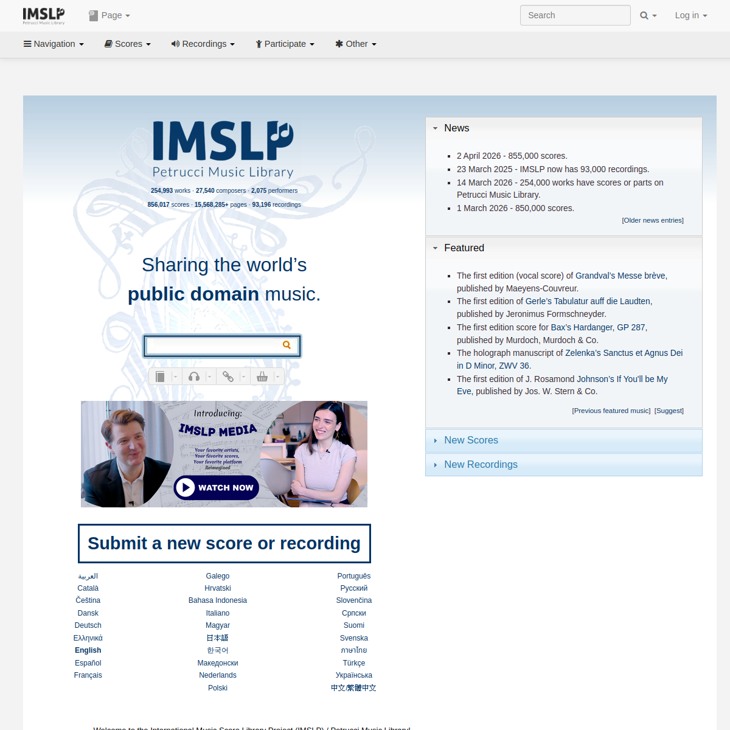Click the Submit a new score or recording button
730x730 pixels.
(x=224, y=543)
